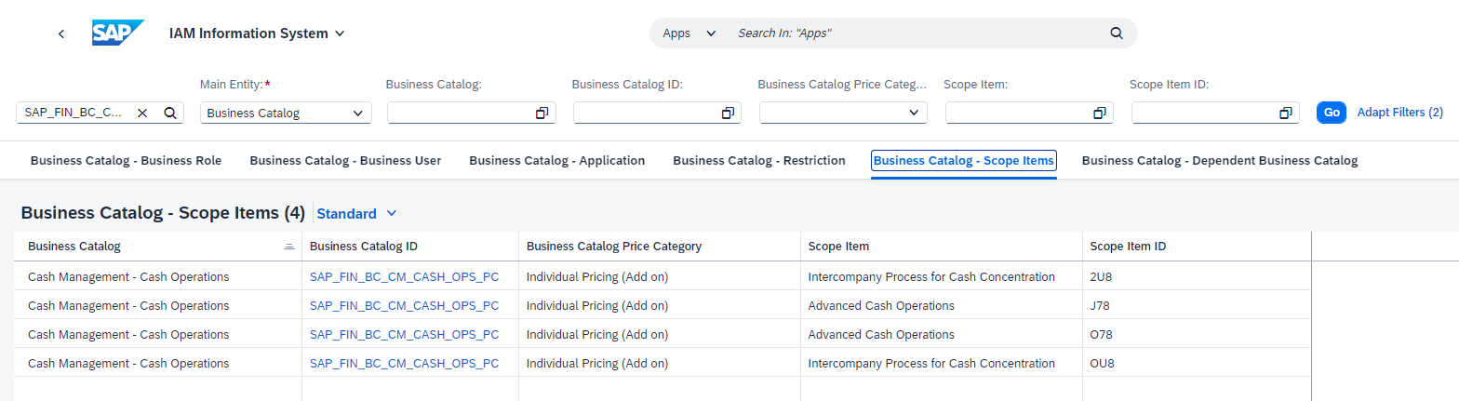Open Business Catalog - Dependent Business Catalog tab
Image resolution: width=1459 pixels, height=401 pixels.
[x=1220, y=160]
